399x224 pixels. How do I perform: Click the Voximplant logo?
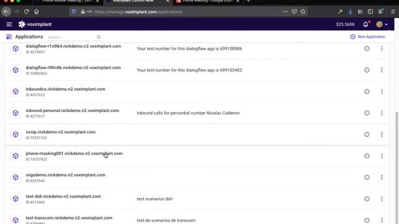(x=35, y=24)
